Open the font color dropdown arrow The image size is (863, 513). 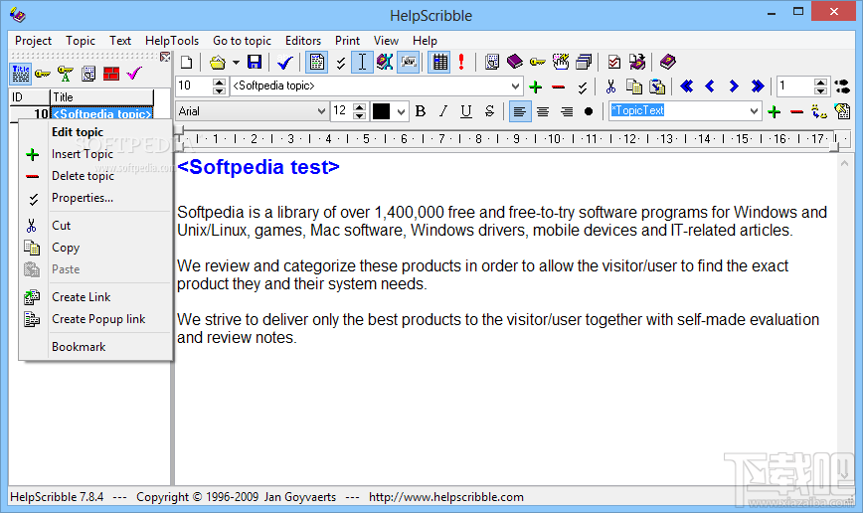click(x=402, y=111)
